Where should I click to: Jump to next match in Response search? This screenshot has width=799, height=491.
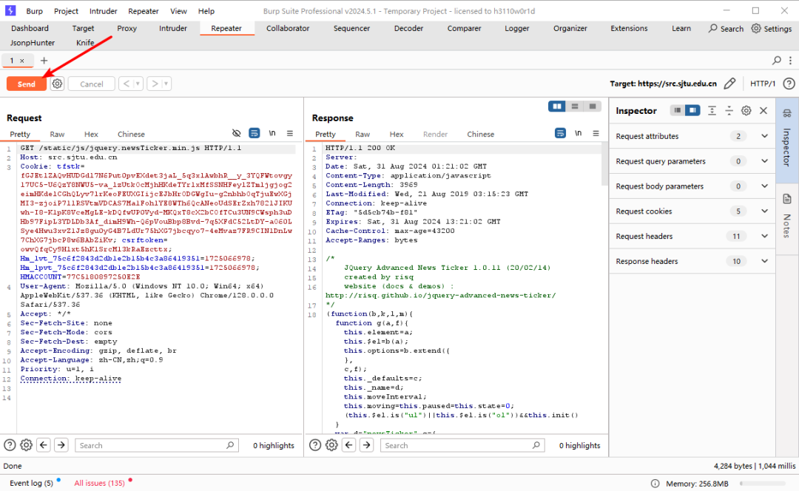pyautogui.click(x=367, y=445)
